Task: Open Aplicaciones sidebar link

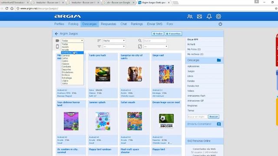Action: click(193, 66)
